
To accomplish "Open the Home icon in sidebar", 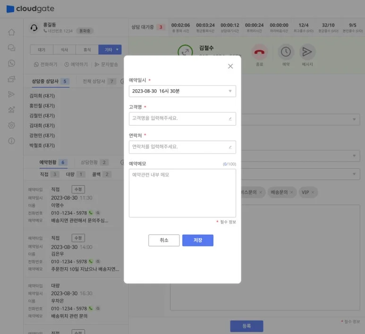I will pyautogui.click(x=11, y=32).
